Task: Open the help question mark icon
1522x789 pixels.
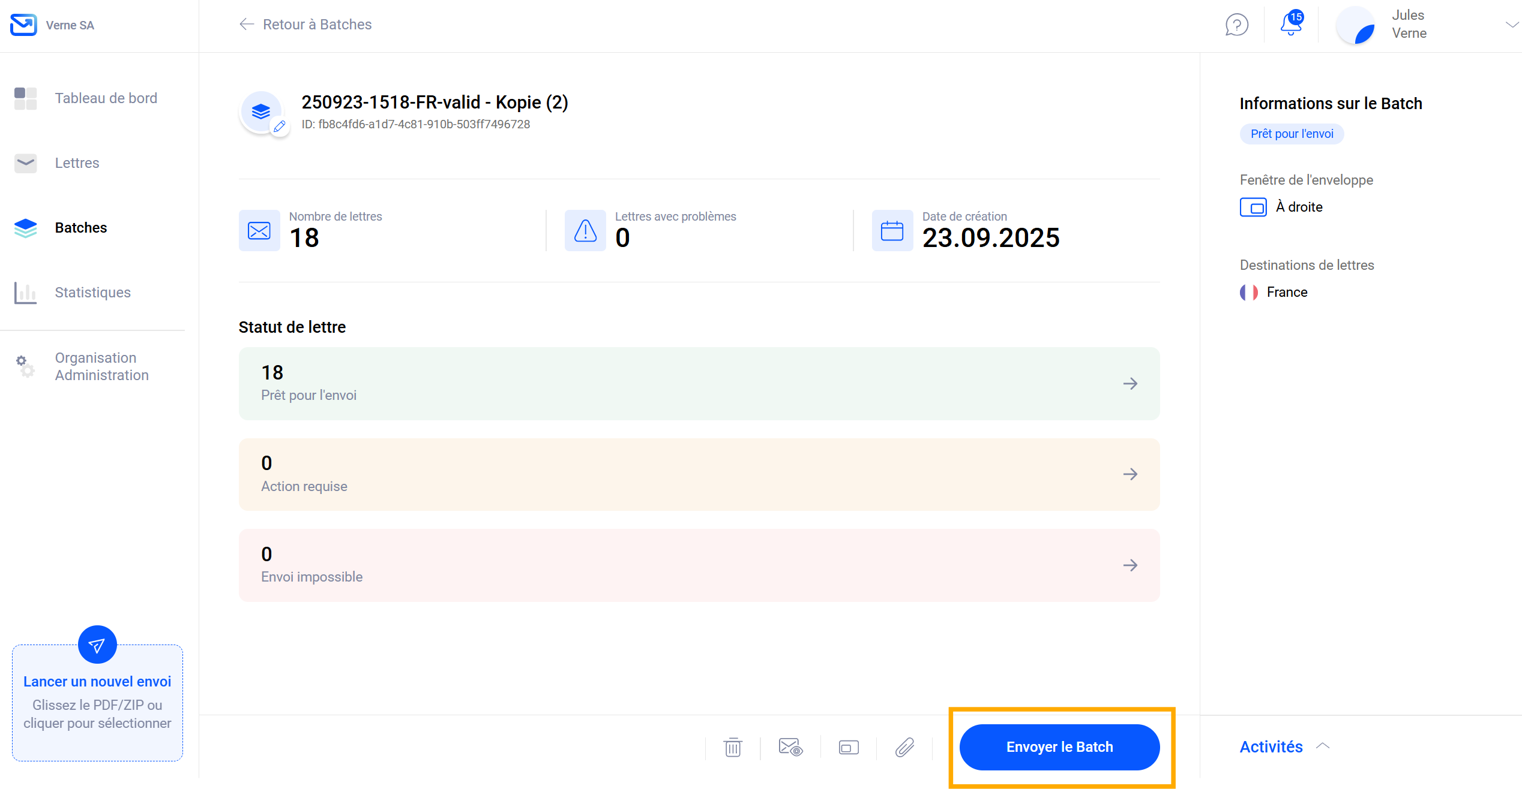Action: point(1236,25)
